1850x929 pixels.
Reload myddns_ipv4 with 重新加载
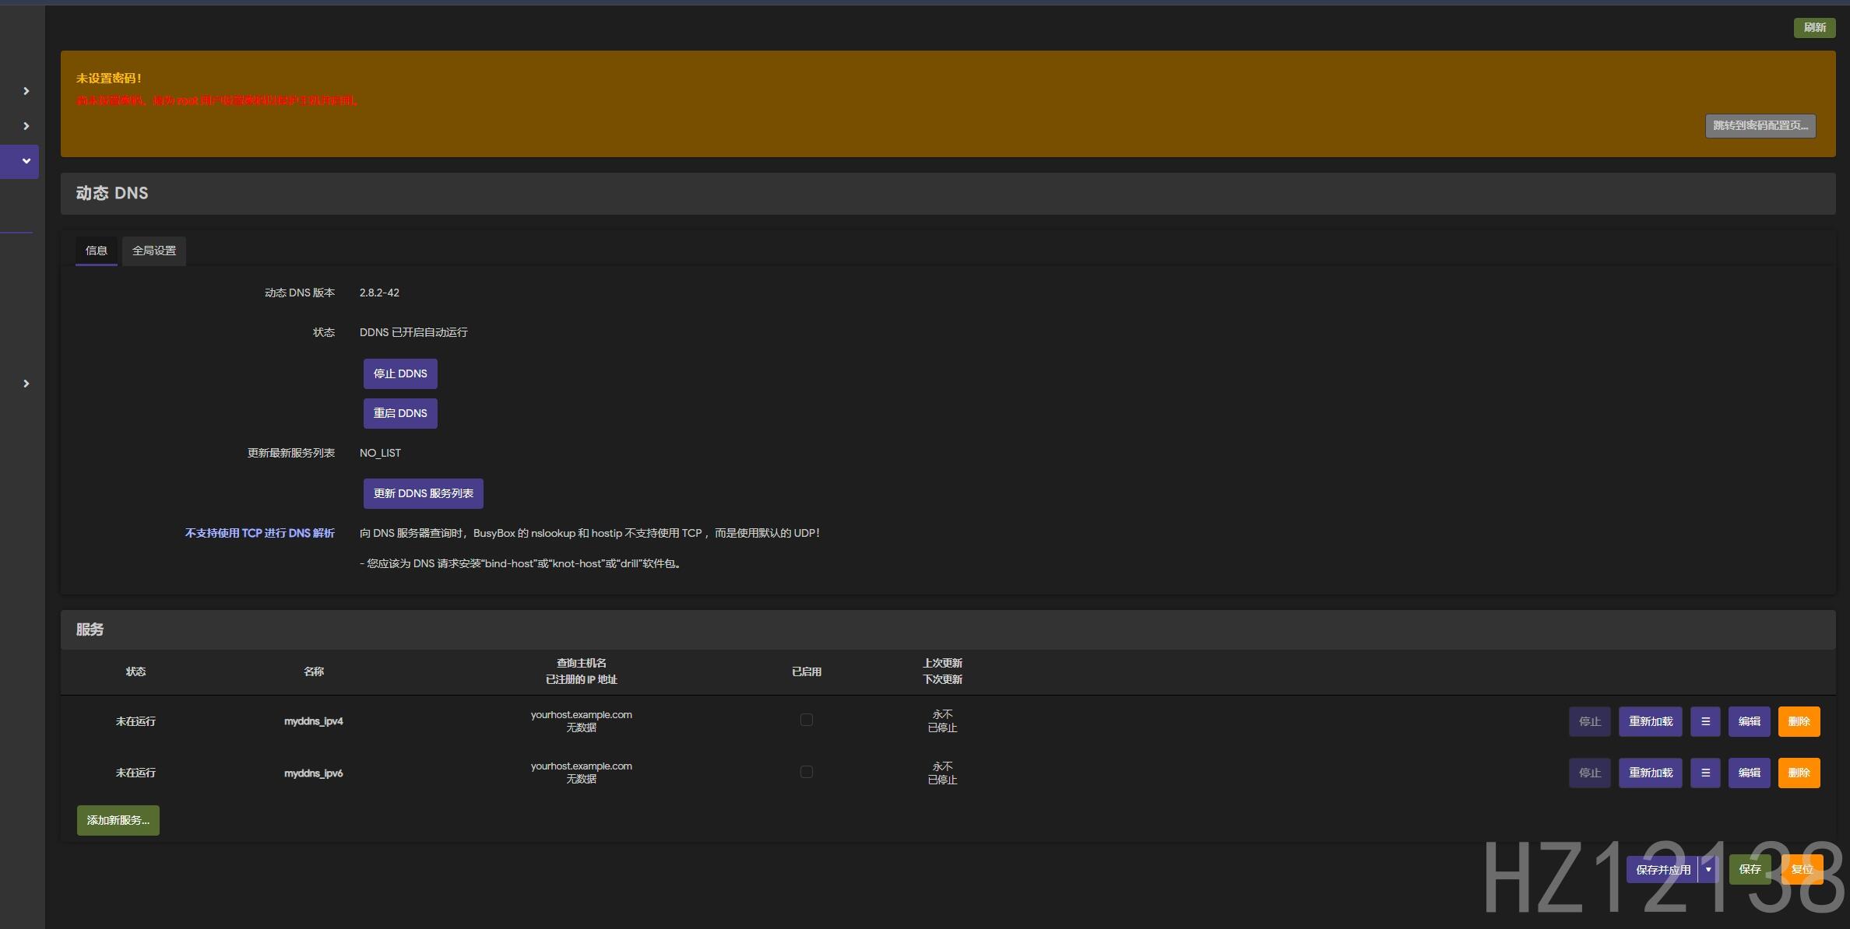[x=1651, y=721]
